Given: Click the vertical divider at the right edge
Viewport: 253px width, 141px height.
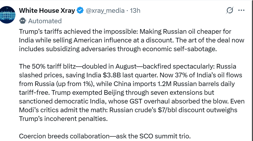Looking at the screenshot, I should (252, 70).
